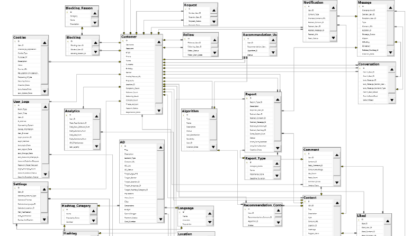Click up arrow of Comment table
Image resolution: width=420 pixels, height=236 pixels.
(337, 155)
